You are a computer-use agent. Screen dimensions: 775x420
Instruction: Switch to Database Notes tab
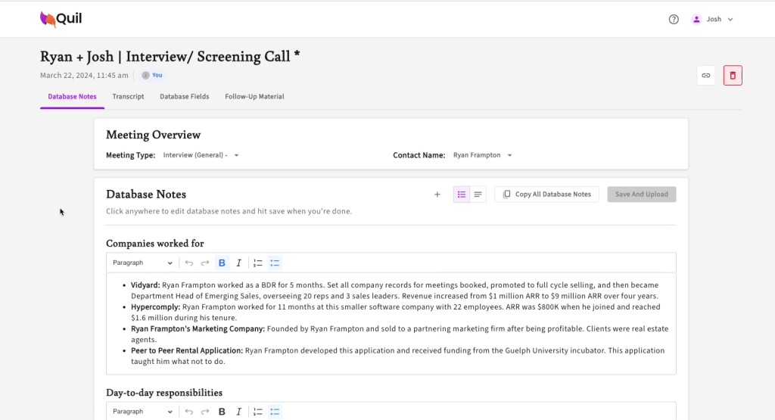(x=72, y=96)
